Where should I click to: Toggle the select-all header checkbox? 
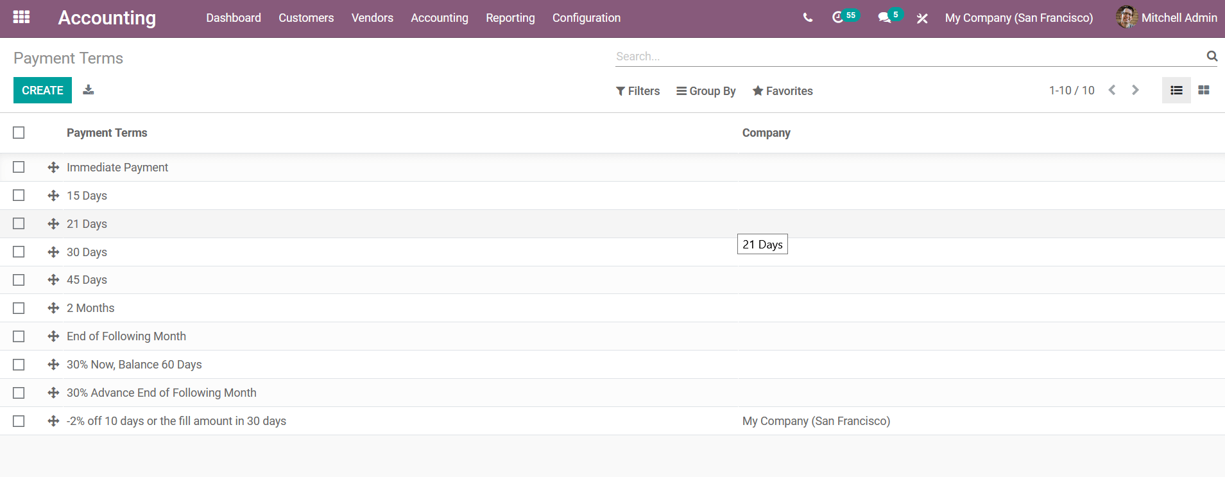tap(19, 132)
